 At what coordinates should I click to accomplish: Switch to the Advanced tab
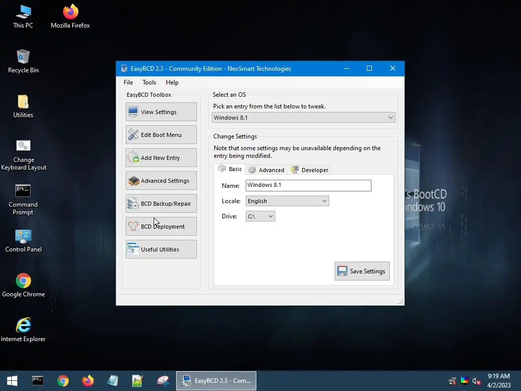click(267, 170)
